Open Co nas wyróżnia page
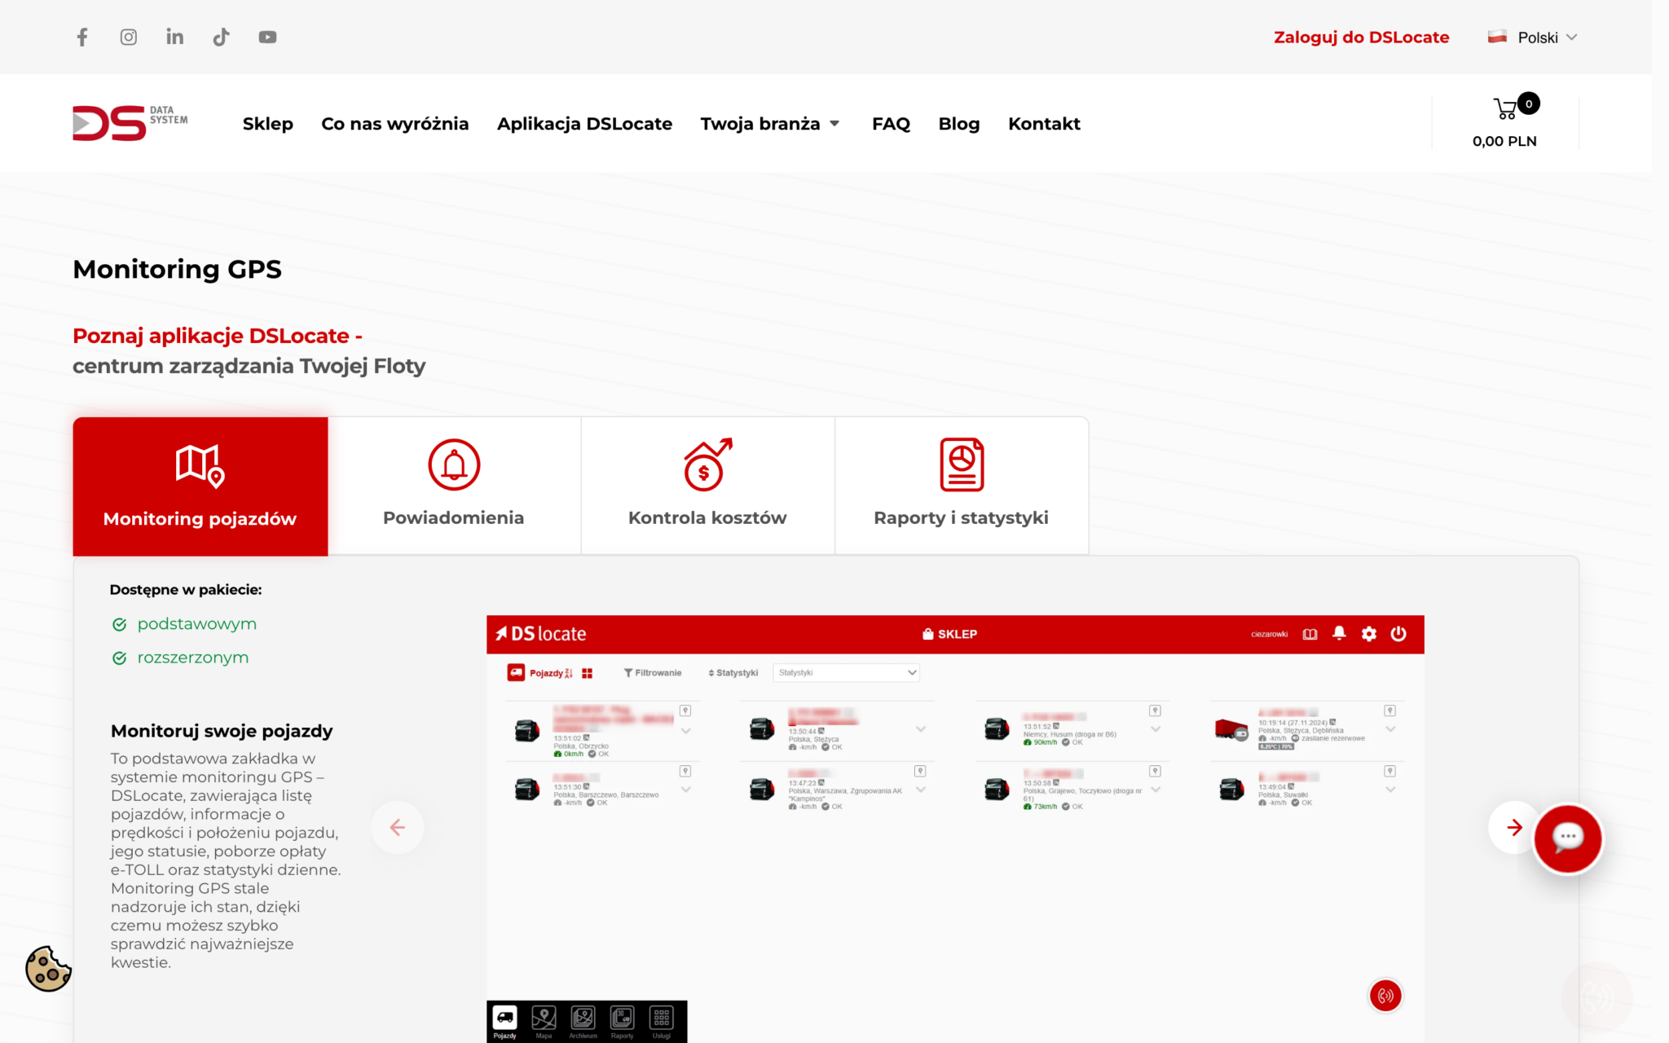The width and height of the screenshot is (1669, 1043). pyautogui.click(x=395, y=124)
